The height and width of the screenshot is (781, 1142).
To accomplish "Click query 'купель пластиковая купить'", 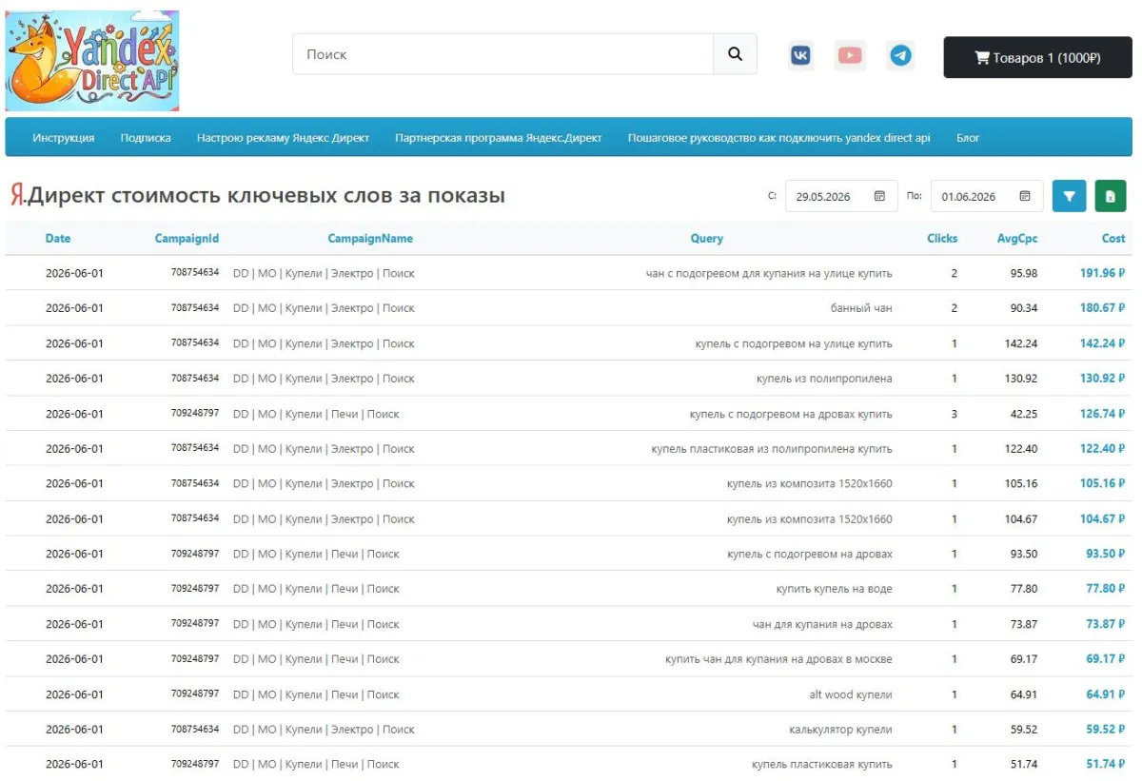I will [x=822, y=764].
